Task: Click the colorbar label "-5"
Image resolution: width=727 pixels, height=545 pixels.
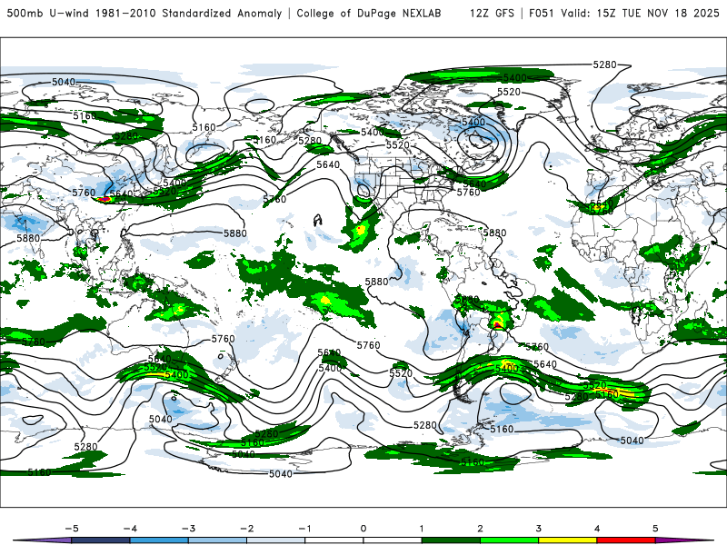Action: pos(72,529)
